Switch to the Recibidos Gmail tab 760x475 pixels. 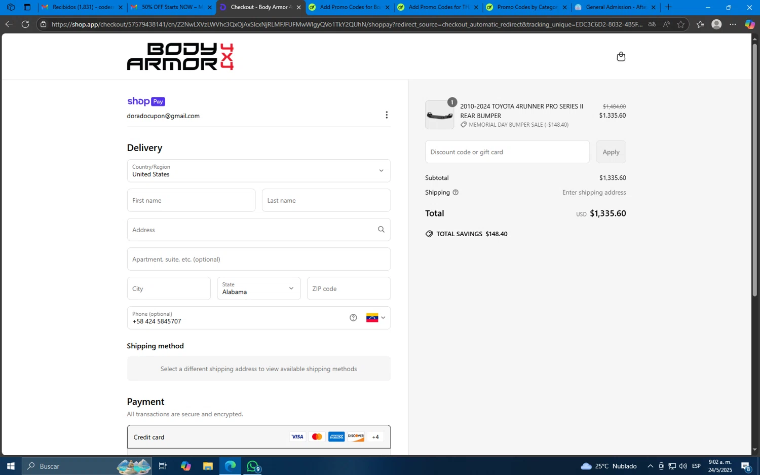pyautogui.click(x=83, y=7)
